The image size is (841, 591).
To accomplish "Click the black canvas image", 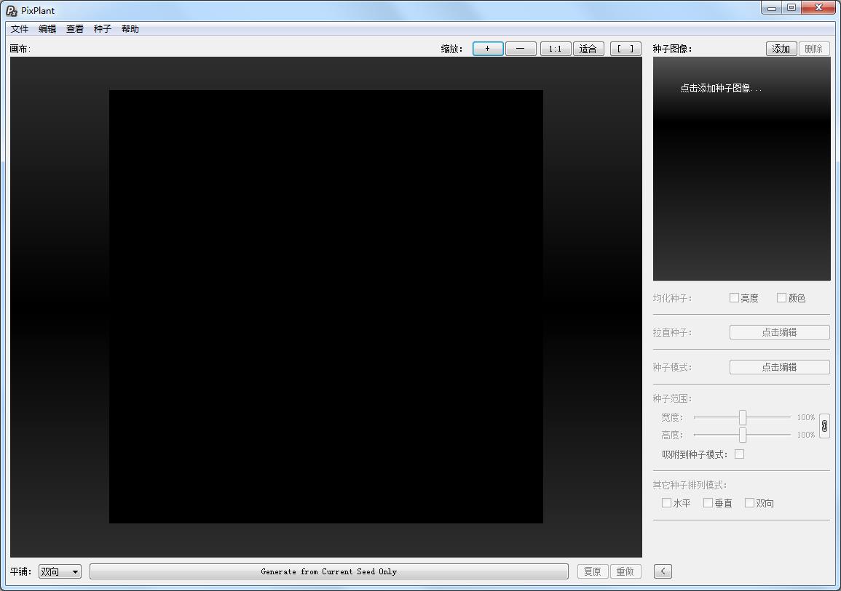I will pos(326,307).
